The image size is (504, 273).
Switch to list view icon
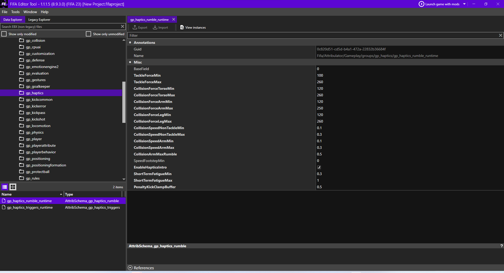5,187
